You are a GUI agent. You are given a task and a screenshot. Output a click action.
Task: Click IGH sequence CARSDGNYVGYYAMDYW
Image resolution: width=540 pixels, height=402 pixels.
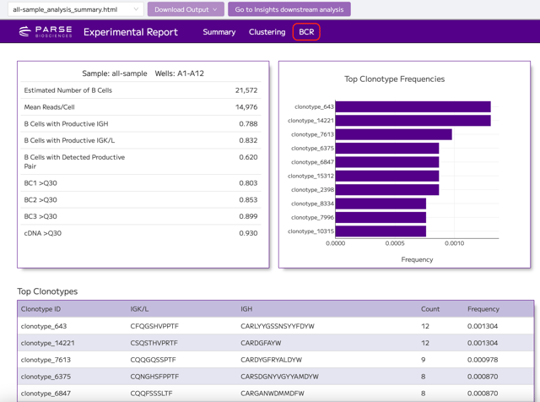pyautogui.click(x=279, y=377)
